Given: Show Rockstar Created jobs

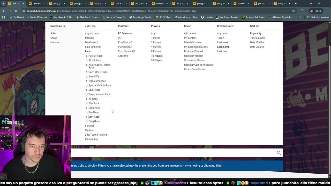Looking at the screenshot, I should [193, 51].
